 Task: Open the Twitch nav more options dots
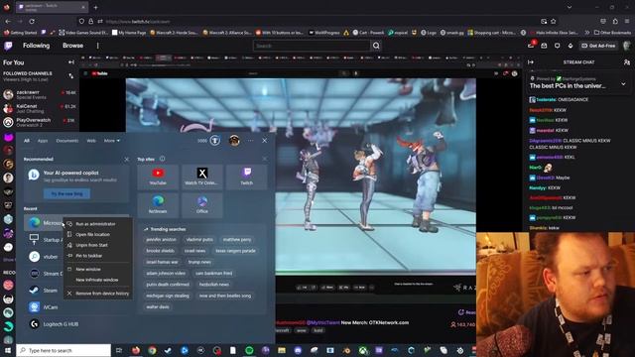97,46
